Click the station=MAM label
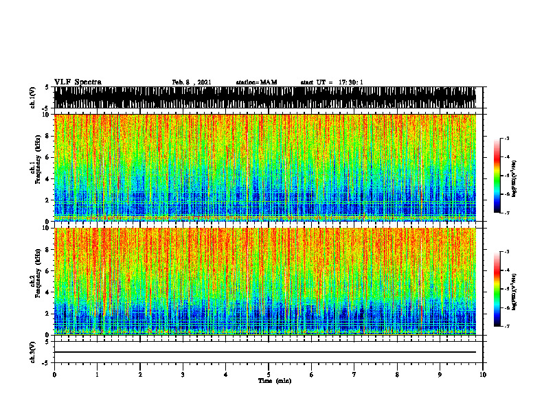This screenshot has width=544, height=420. tap(256, 82)
